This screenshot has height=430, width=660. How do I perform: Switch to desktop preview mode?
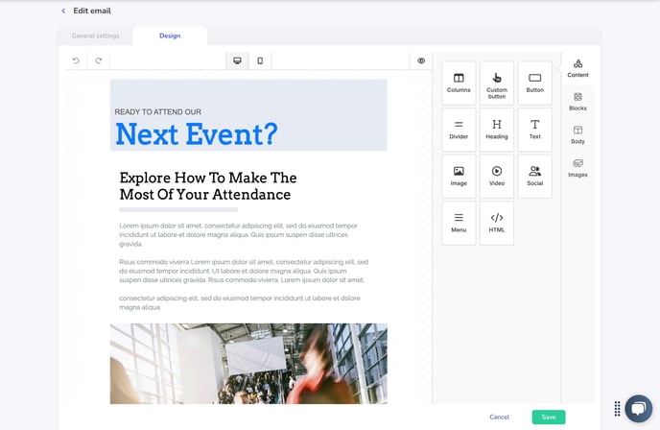coord(237,60)
